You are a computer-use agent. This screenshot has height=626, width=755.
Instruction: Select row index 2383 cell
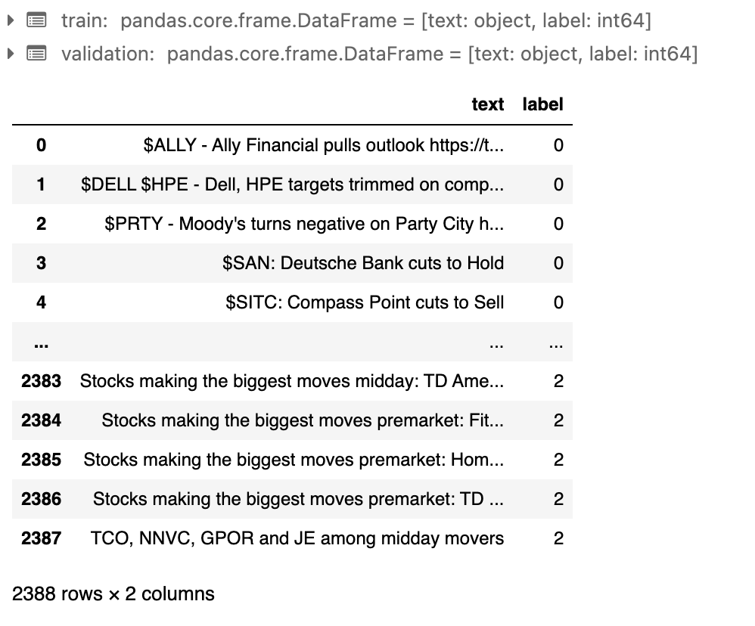pos(41,381)
